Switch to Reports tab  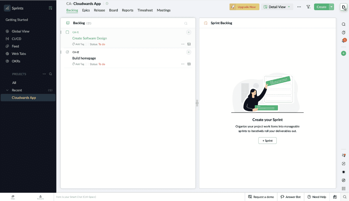click(x=127, y=10)
